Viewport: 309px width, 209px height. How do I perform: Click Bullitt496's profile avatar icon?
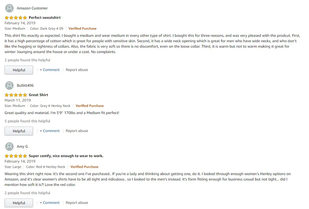9,86
